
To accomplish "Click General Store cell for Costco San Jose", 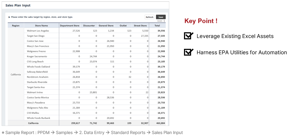I will (x=106, y=41).
